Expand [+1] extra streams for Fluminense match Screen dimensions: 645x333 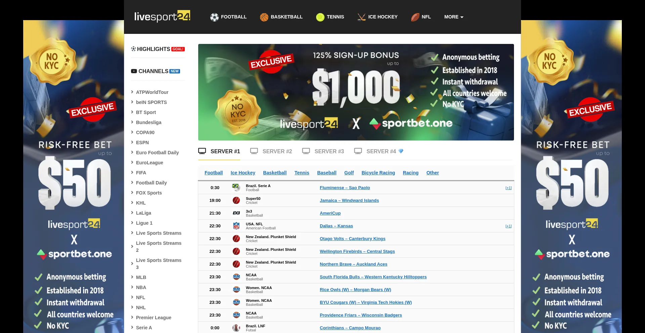[x=508, y=188]
